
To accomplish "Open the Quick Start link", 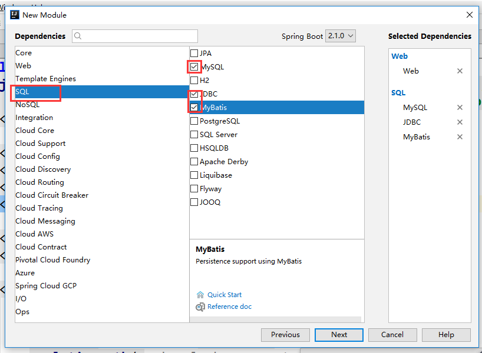I will coord(225,295).
